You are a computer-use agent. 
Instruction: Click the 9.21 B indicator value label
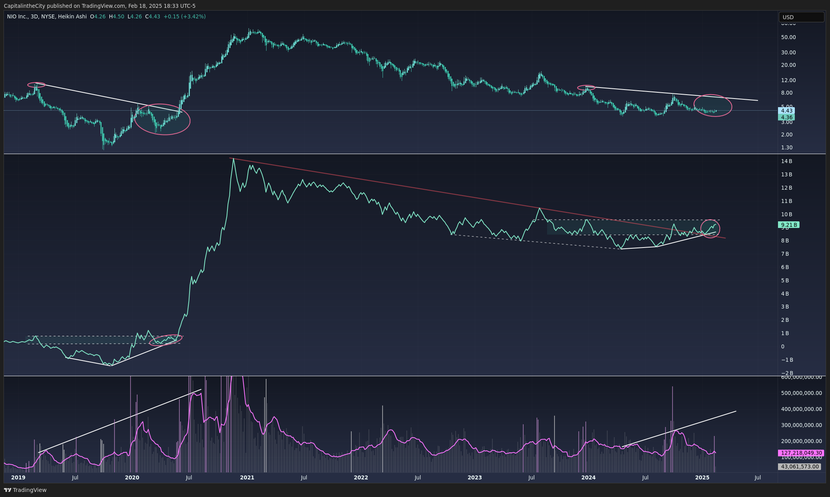789,225
